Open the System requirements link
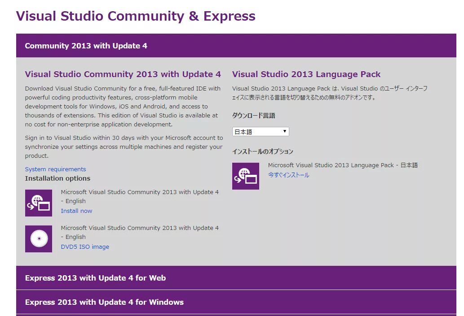 55,169
